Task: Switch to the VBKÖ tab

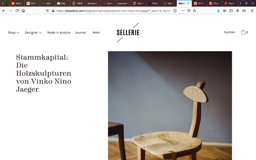Action: [78, 3]
